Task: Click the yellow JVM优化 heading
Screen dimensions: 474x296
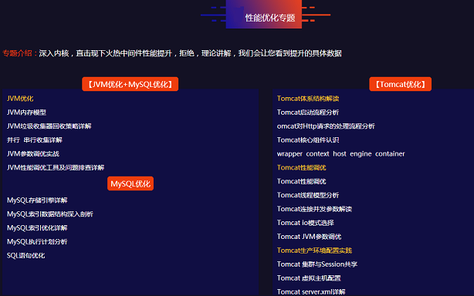Action: pyautogui.click(x=20, y=99)
